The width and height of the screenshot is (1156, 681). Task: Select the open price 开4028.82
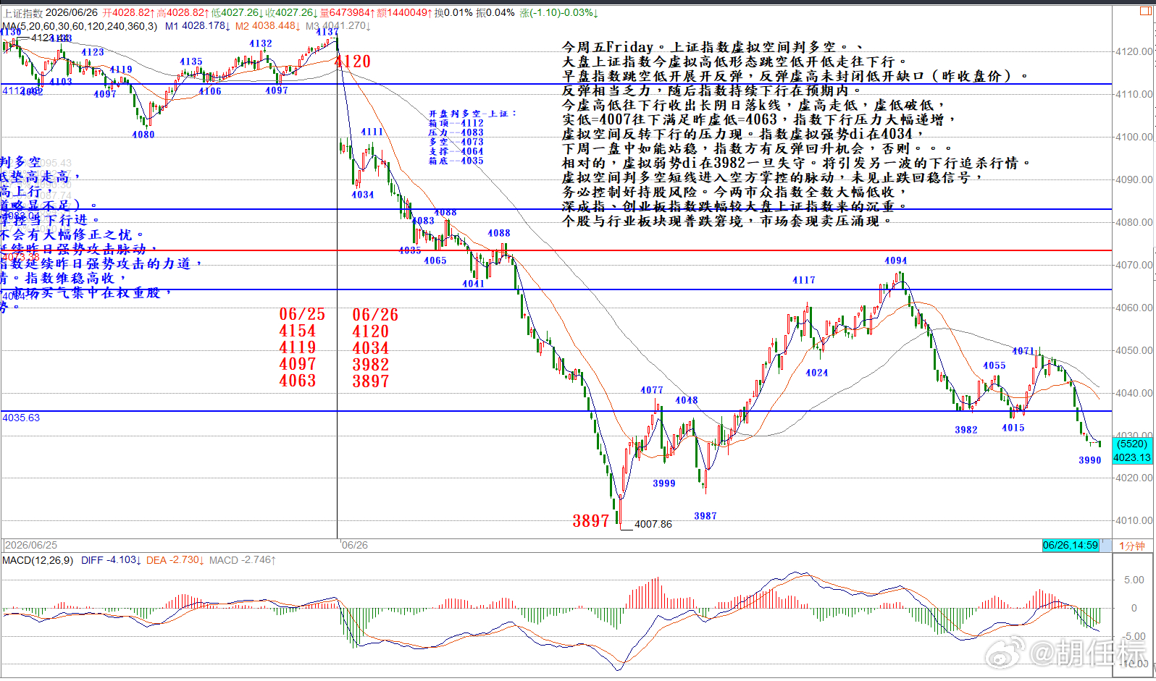[128, 13]
